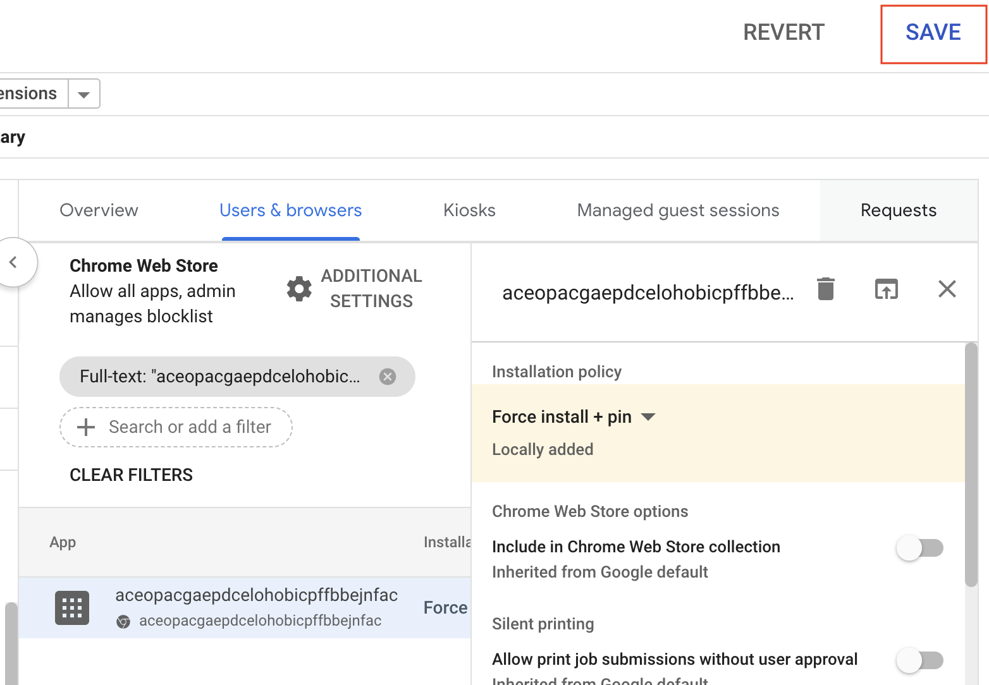Click the Chrome Web Store heading
Viewport: 989px width, 685px height.
[x=144, y=266]
